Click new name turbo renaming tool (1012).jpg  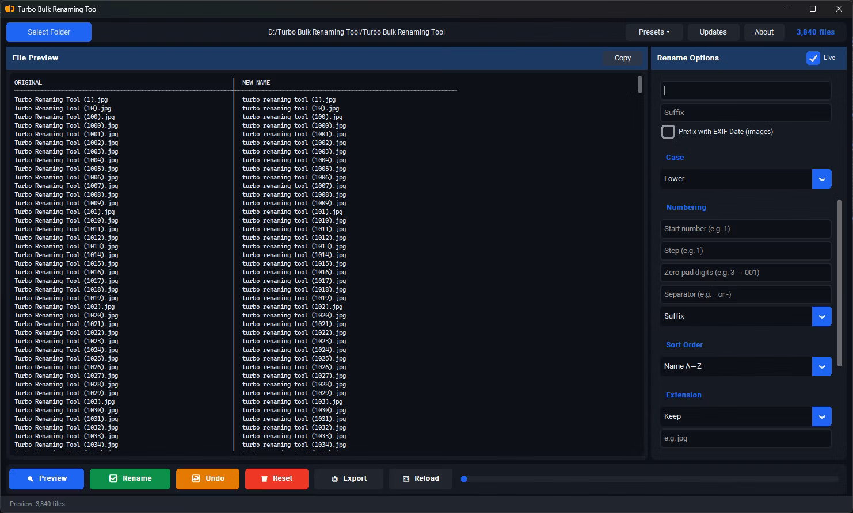[294, 238]
